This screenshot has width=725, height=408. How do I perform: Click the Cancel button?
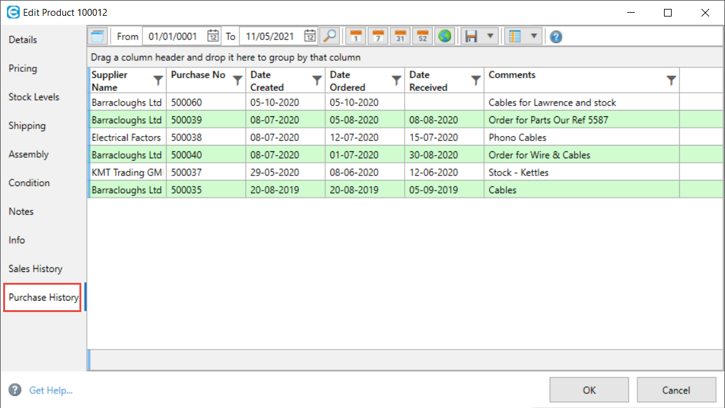coord(675,390)
